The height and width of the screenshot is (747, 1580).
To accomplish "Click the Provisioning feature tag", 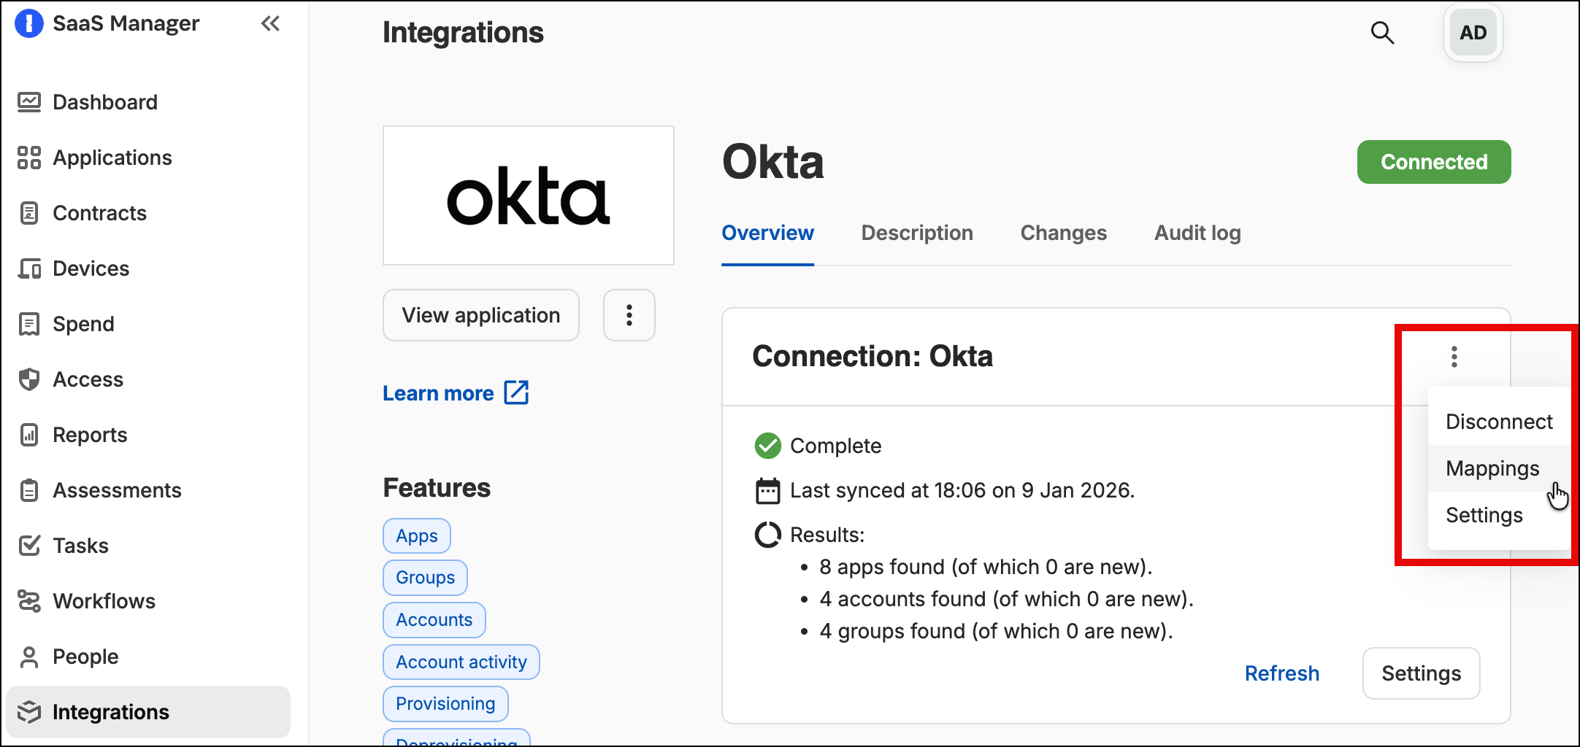I will point(445,704).
